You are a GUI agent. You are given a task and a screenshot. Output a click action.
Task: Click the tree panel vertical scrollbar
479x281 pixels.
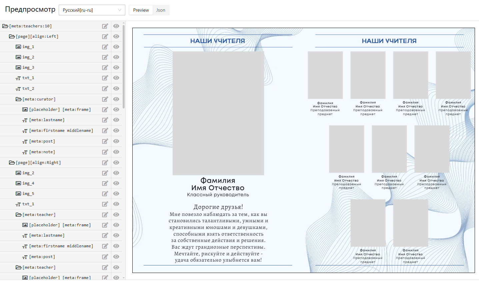(x=124, y=67)
